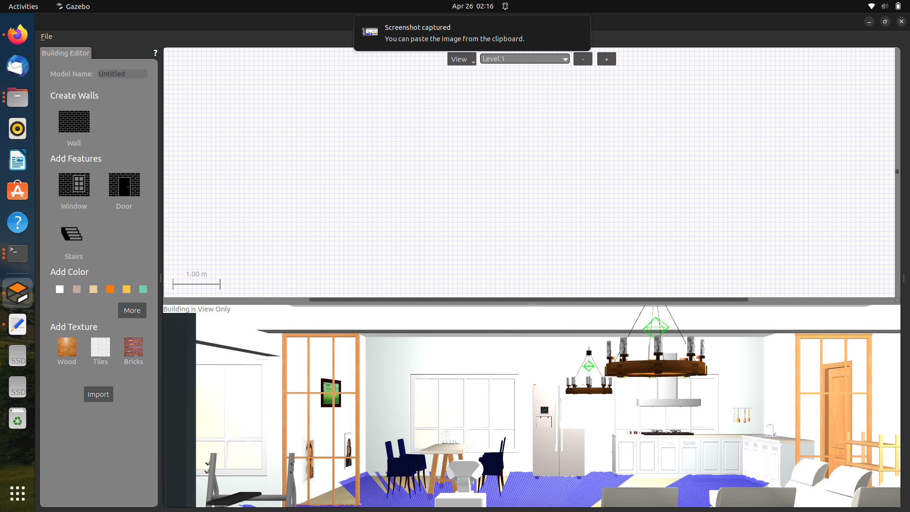Select the white color swatch
This screenshot has height=512, width=910.
[x=59, y=289]
